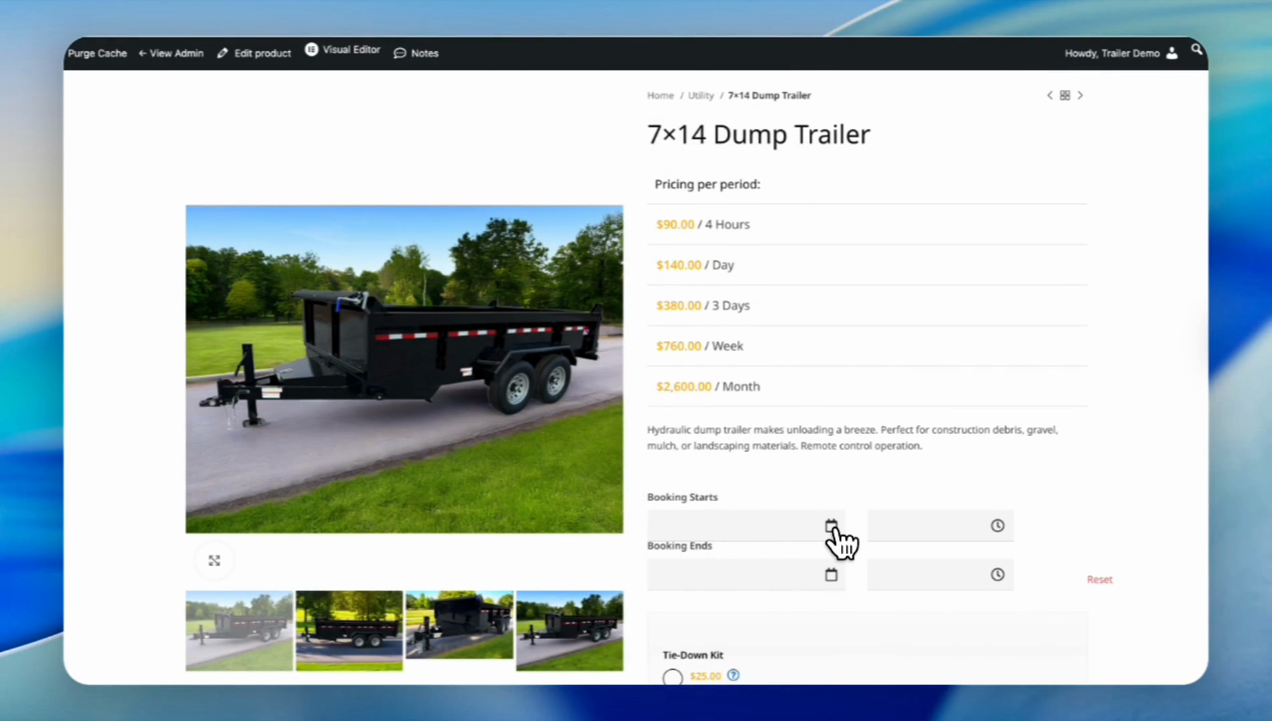
Task: Open Notes in the admin bar
Action: click(416, 53)
